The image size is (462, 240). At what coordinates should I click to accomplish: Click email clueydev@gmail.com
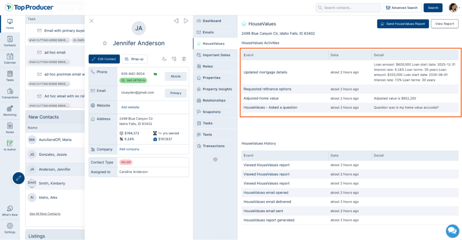pyautogui.click(x=138, y=92)
